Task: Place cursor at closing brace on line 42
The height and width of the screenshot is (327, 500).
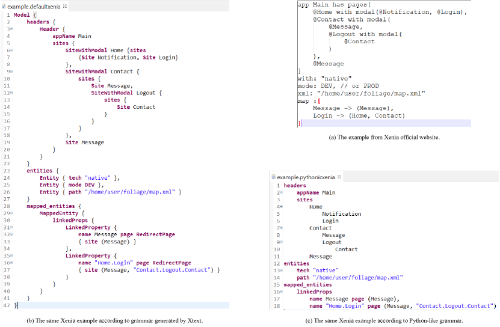Action: click(x=16, y=305)
